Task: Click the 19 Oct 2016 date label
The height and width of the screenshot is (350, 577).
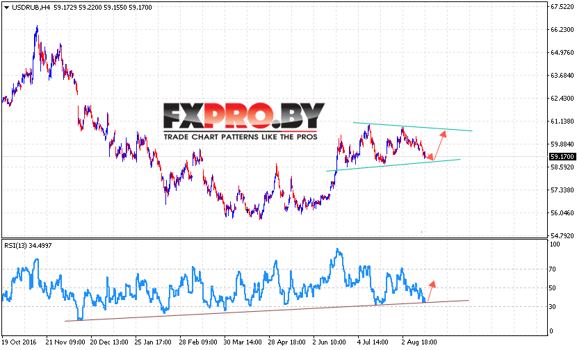Action: [19, 342]
